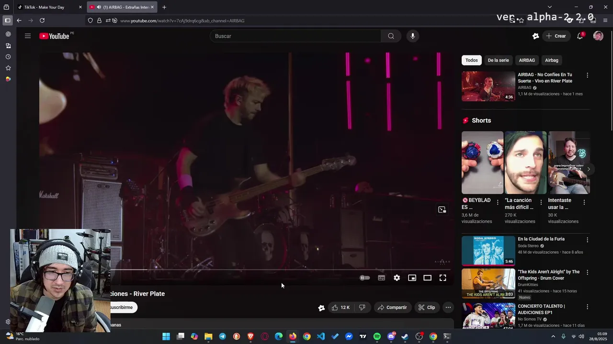Enter full screen mode

[443, 278]
